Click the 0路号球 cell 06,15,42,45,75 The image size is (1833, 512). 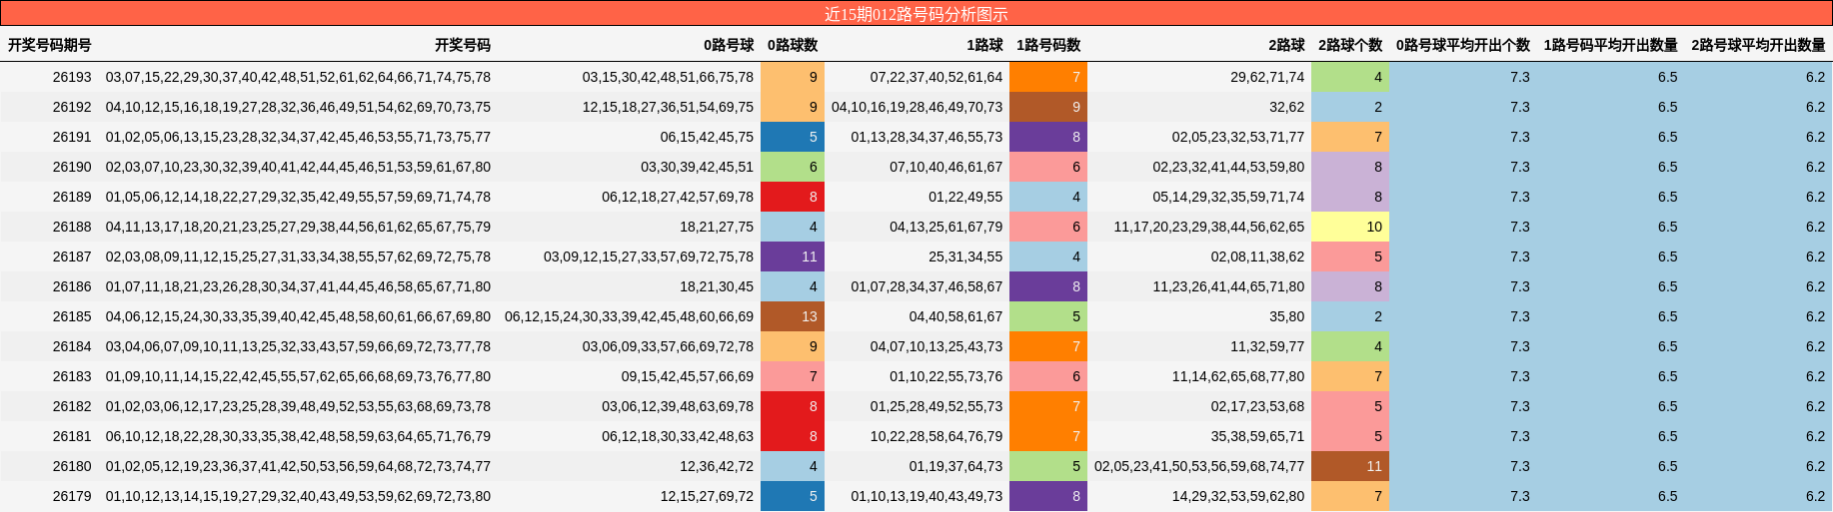pyautogui.click(x=708, y=137)
